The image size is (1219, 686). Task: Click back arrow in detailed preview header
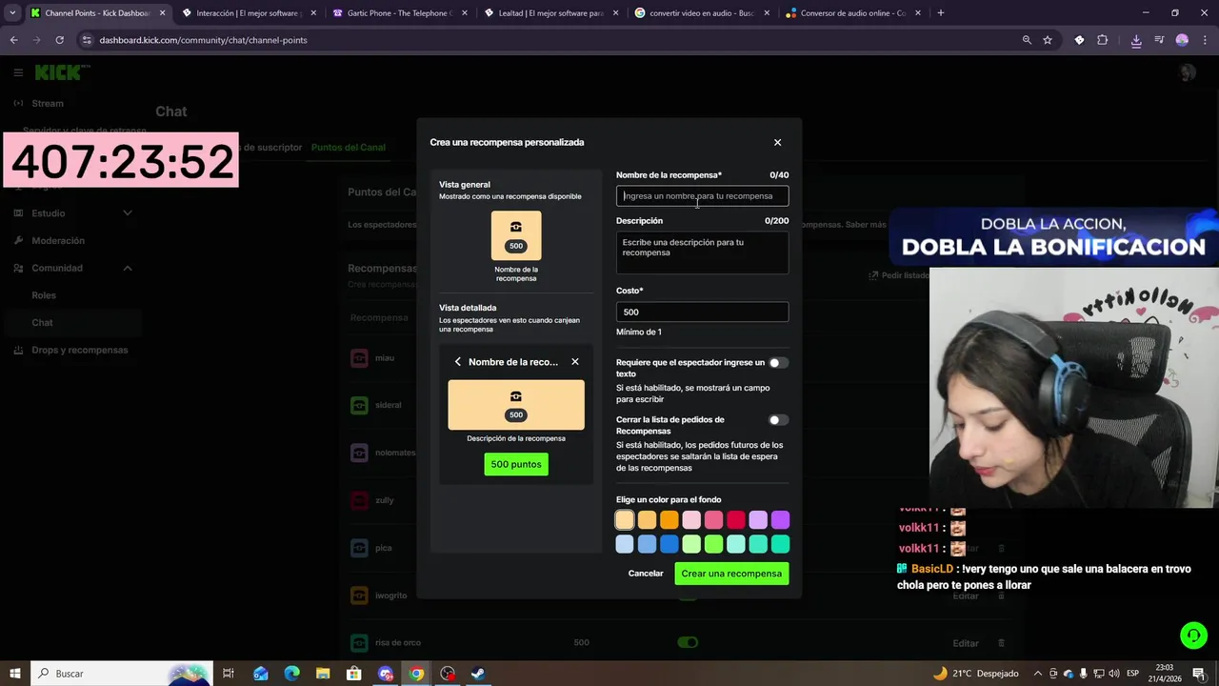coord(458,362)
